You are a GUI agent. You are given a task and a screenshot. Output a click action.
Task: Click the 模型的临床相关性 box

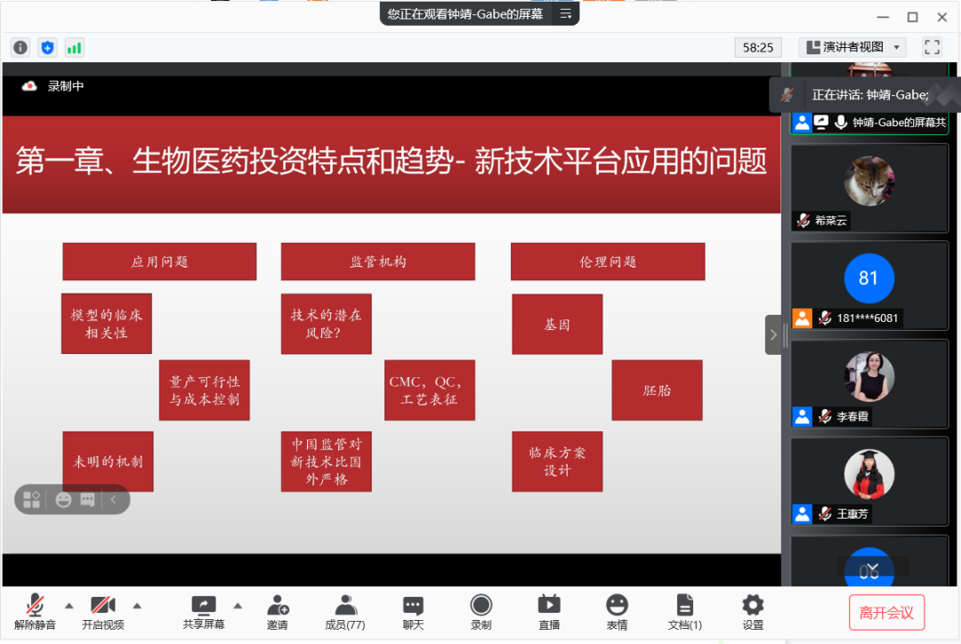pos(107,324)
